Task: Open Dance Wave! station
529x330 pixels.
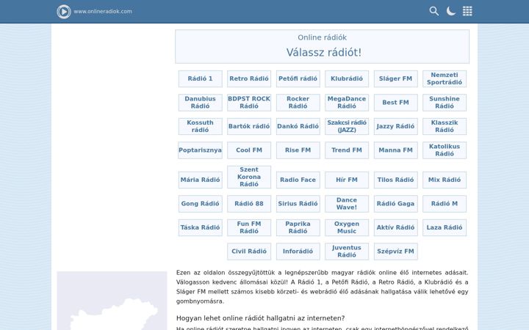Action: pos(347,204)
